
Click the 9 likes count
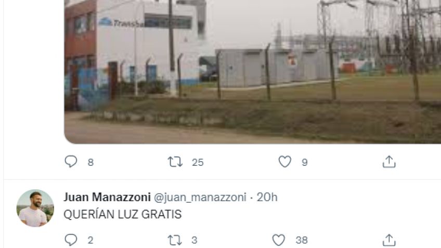(x=305, y=162)
